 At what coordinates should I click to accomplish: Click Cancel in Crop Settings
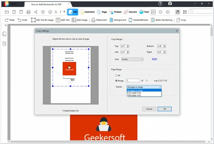tap(149, 109)
